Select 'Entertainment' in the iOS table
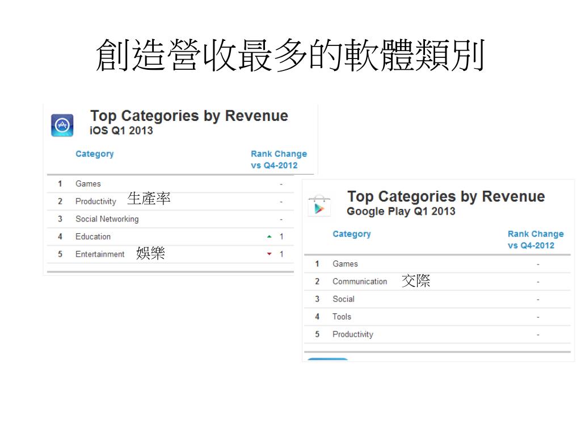The width and height of the screenshot is (581, 436). pyautogui.click(x=100, y=254)
